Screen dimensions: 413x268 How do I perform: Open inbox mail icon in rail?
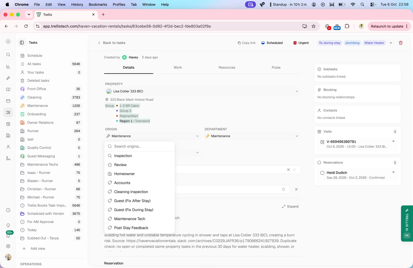pos(8,101)
